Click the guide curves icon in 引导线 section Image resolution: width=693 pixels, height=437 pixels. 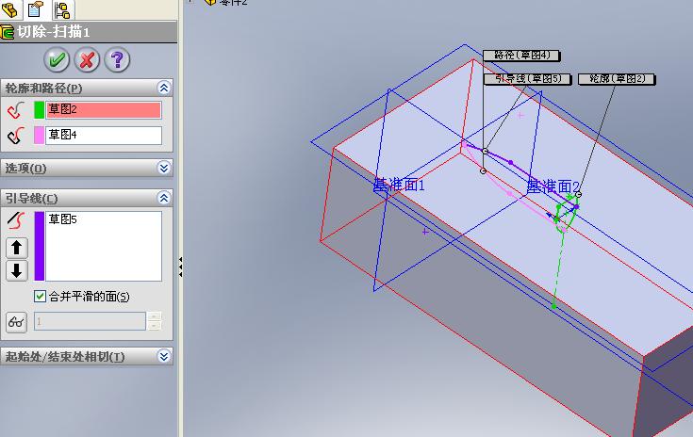coord(16,219)
